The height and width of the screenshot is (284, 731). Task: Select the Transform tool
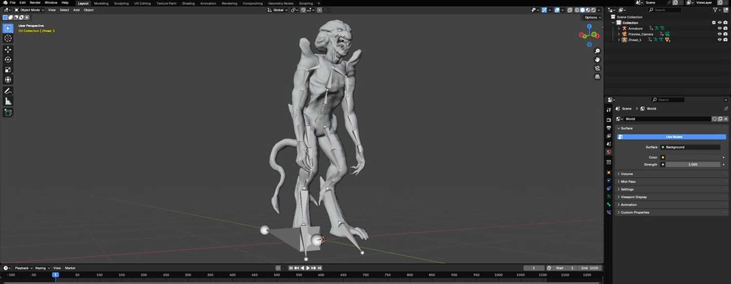coord(8,80)
